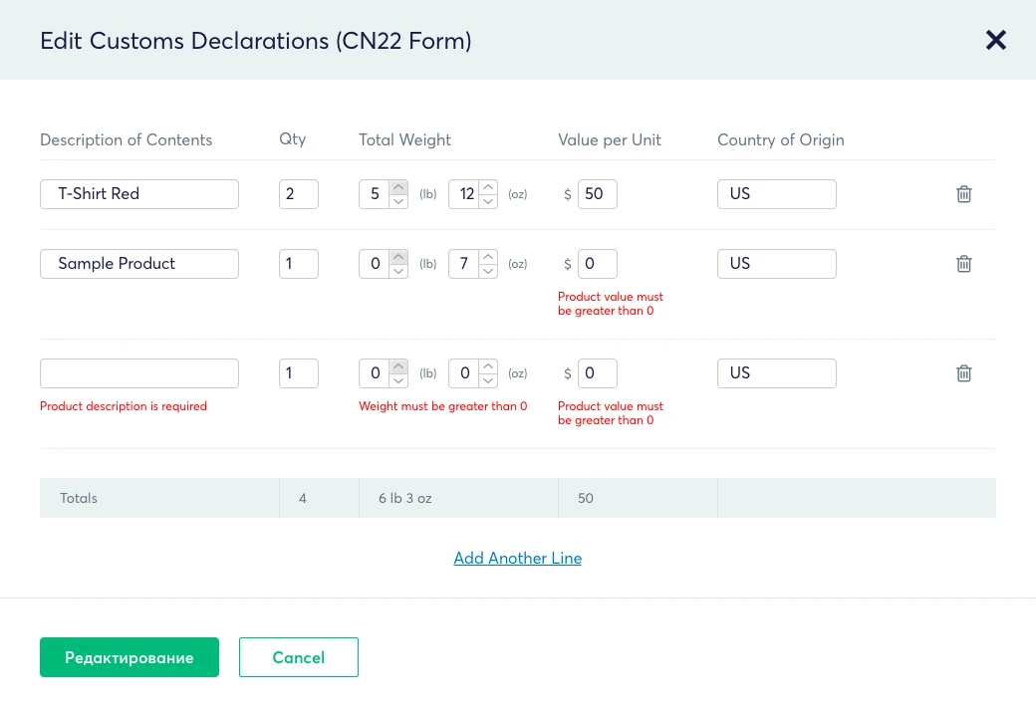Increase pounds for T-Shirt Red

[x=398, y=187]
